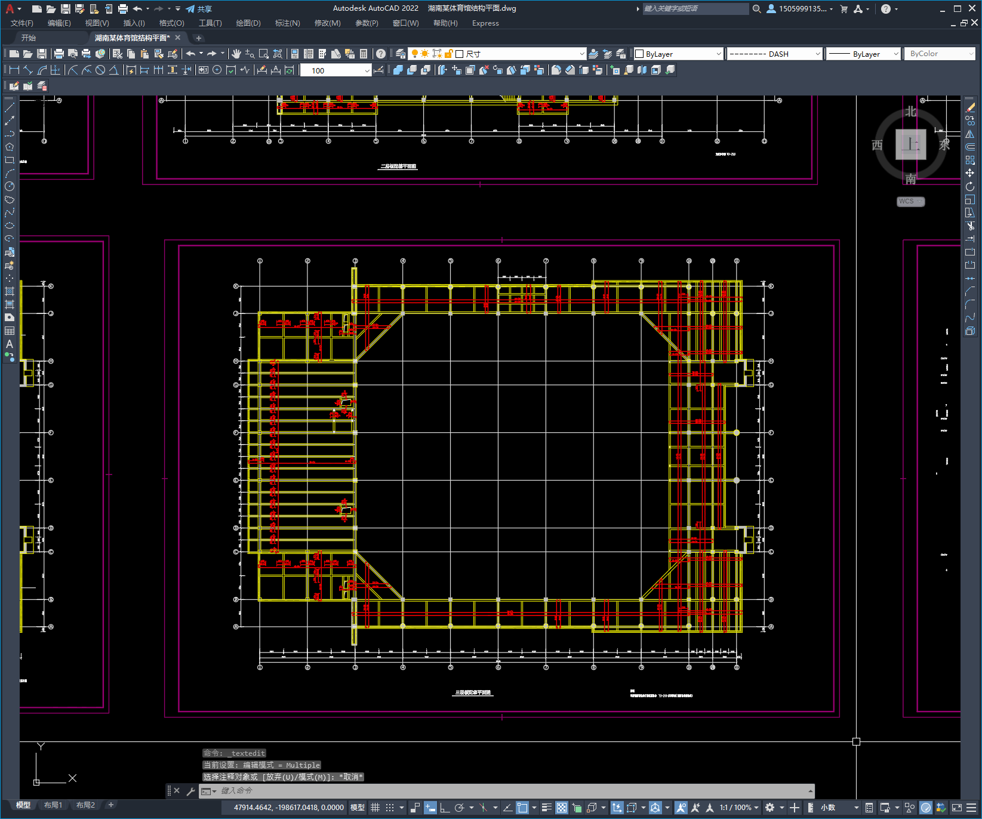
Task: Toggle ortho mode in status bar
Action: (x=445, y=808)
